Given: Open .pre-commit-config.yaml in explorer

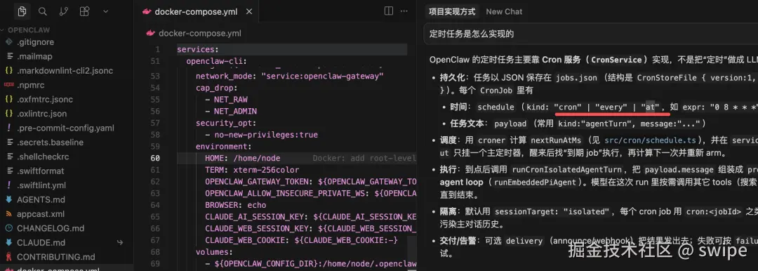Looking at the screenshot, I should tap(65, 128).
